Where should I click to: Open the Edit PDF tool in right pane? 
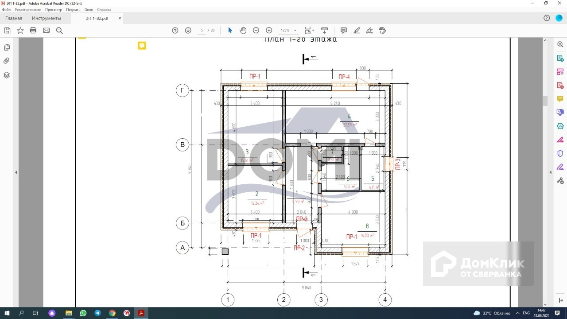(560, 72)
